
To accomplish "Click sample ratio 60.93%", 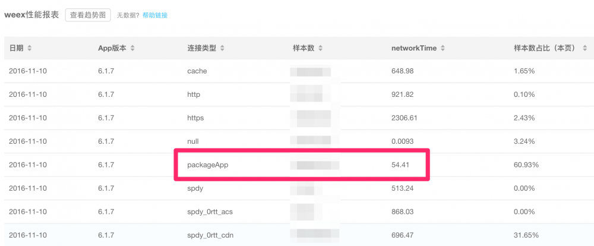I will tap(526, 165).
